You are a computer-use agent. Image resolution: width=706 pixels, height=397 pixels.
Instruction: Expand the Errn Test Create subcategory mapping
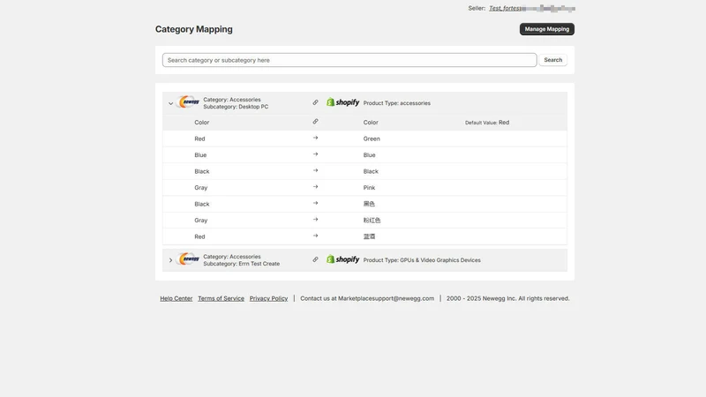point(170,260)
